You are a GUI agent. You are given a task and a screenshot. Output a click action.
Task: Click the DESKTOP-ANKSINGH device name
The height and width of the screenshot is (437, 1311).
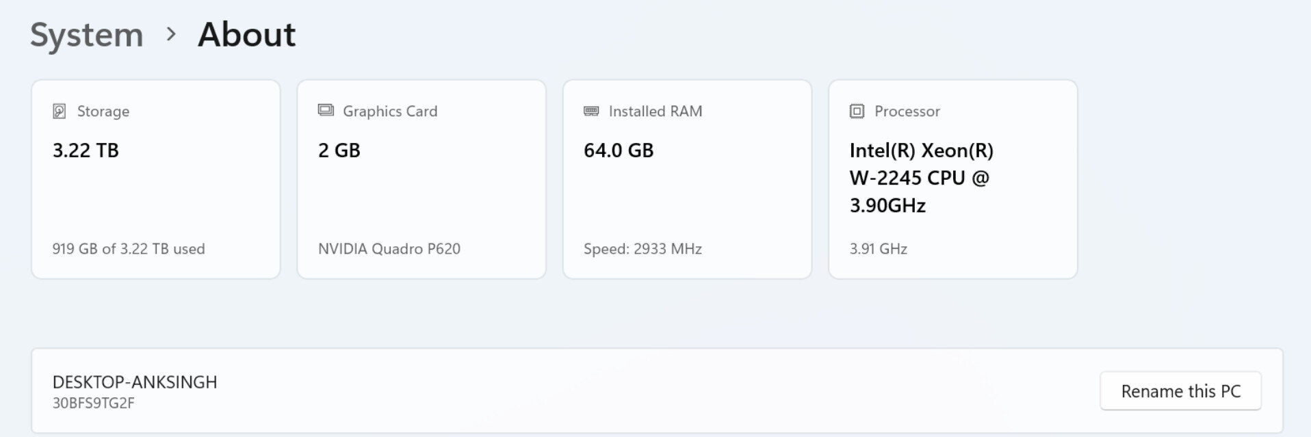135,382
